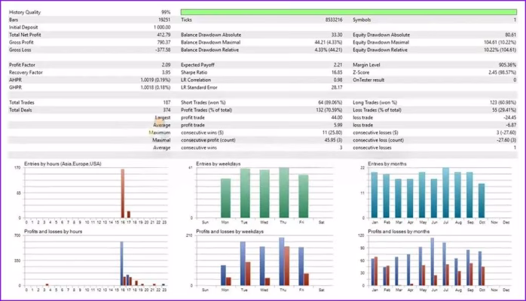Click hour 16 bar in Entries by hours
The width and height of the screenshot is (526, 301).
click(x=122, y=193)
